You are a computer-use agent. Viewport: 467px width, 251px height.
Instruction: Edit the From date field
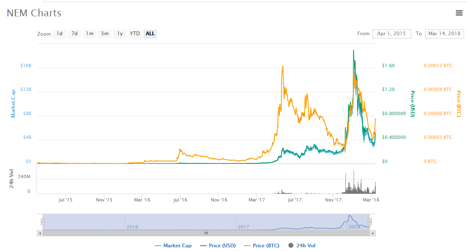[x=392, y=34]
